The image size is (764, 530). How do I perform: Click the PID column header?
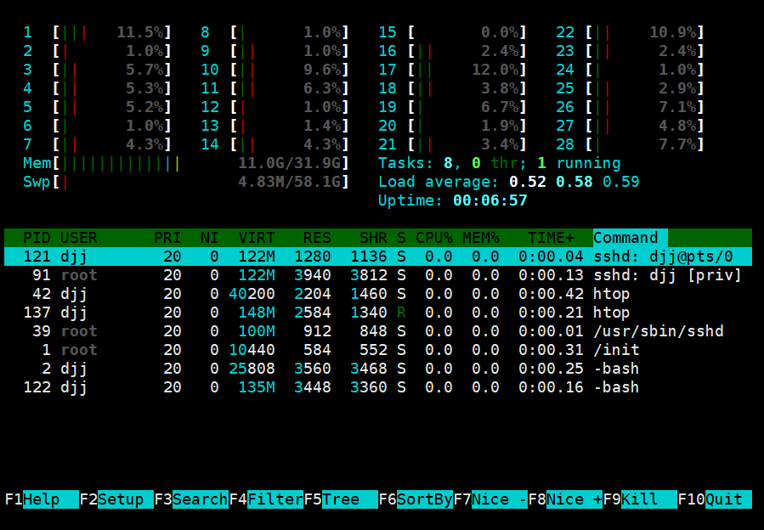(37, 238)
